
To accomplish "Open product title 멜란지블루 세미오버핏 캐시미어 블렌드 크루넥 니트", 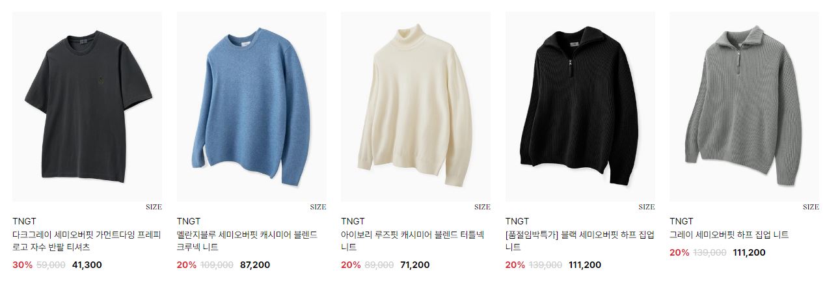I will click(x=247, y=241).
